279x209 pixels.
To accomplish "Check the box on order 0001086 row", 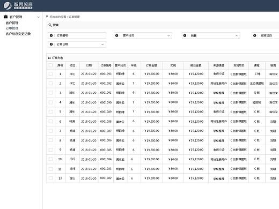I will coord(50,140).
